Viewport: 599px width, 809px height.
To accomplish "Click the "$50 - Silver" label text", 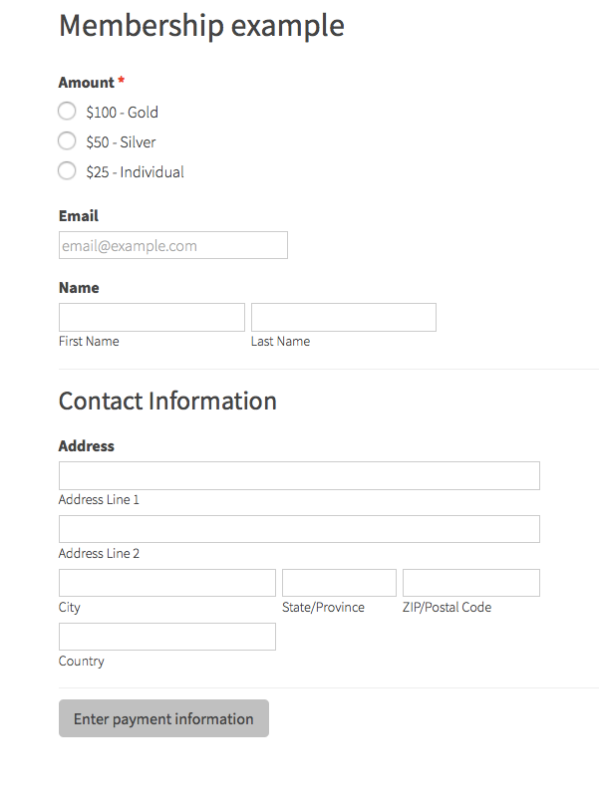I will [x=121, y=141].
